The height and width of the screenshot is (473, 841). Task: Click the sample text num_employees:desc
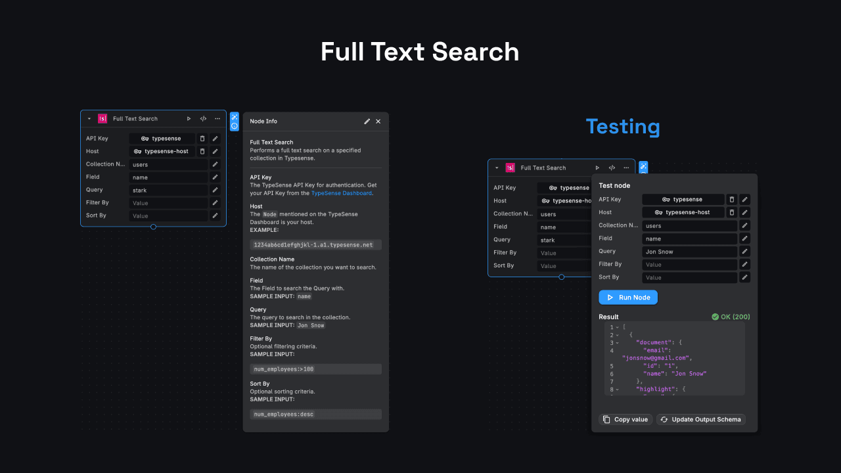point(284,415)
